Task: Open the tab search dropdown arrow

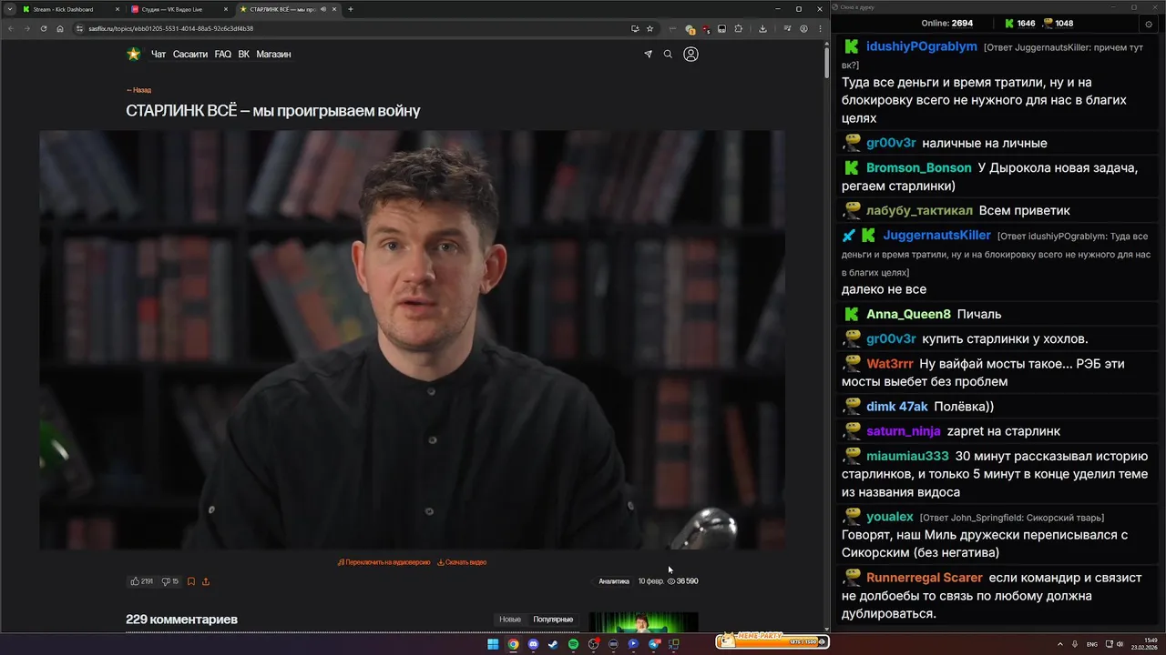Action: 9,9
